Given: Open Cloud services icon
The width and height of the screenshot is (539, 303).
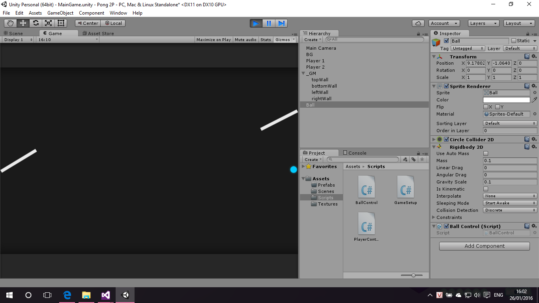Looking at the screenshot, I should [418, 23].
